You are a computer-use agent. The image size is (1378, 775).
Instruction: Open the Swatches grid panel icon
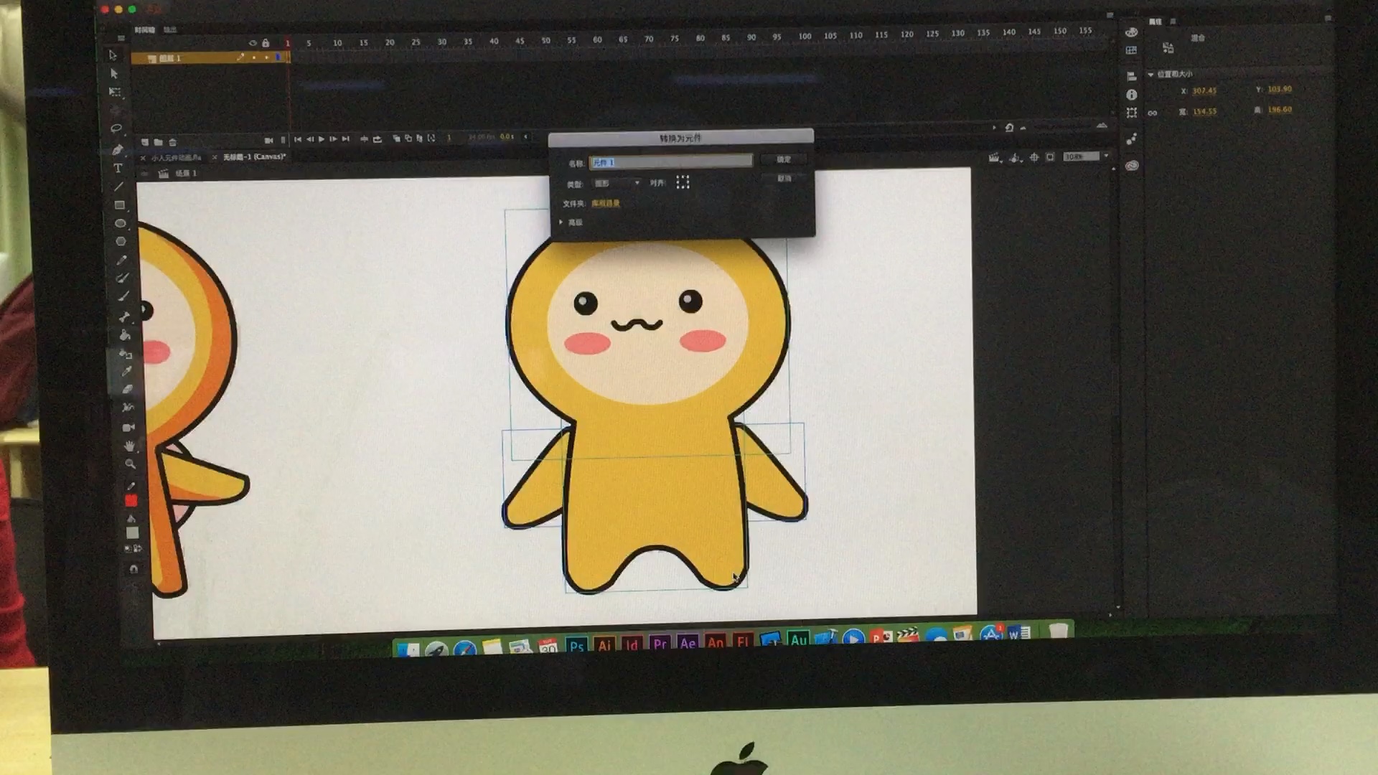[x=1132, y=50]
